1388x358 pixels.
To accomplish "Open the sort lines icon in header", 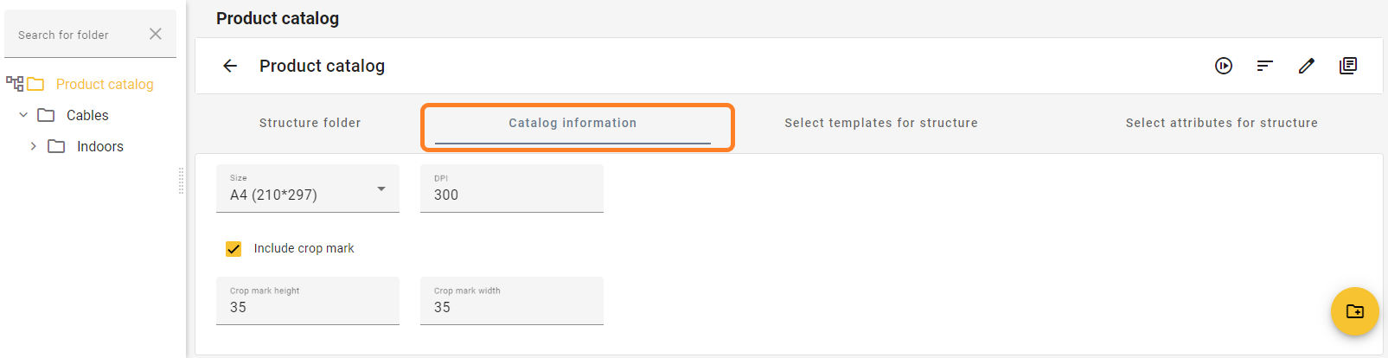I will [1265, 66].
